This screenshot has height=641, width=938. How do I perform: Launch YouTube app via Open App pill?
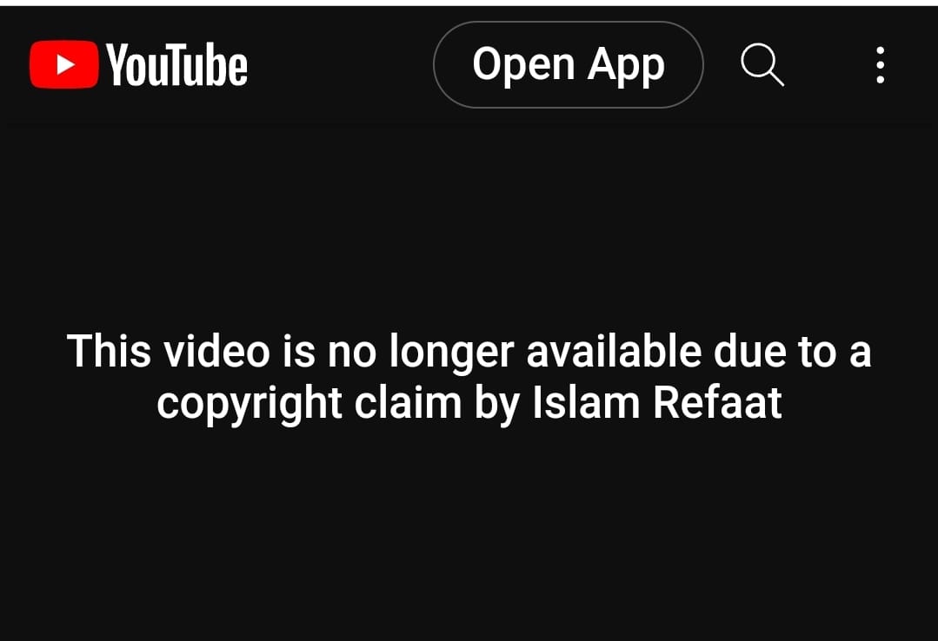(x=569, y=64)
